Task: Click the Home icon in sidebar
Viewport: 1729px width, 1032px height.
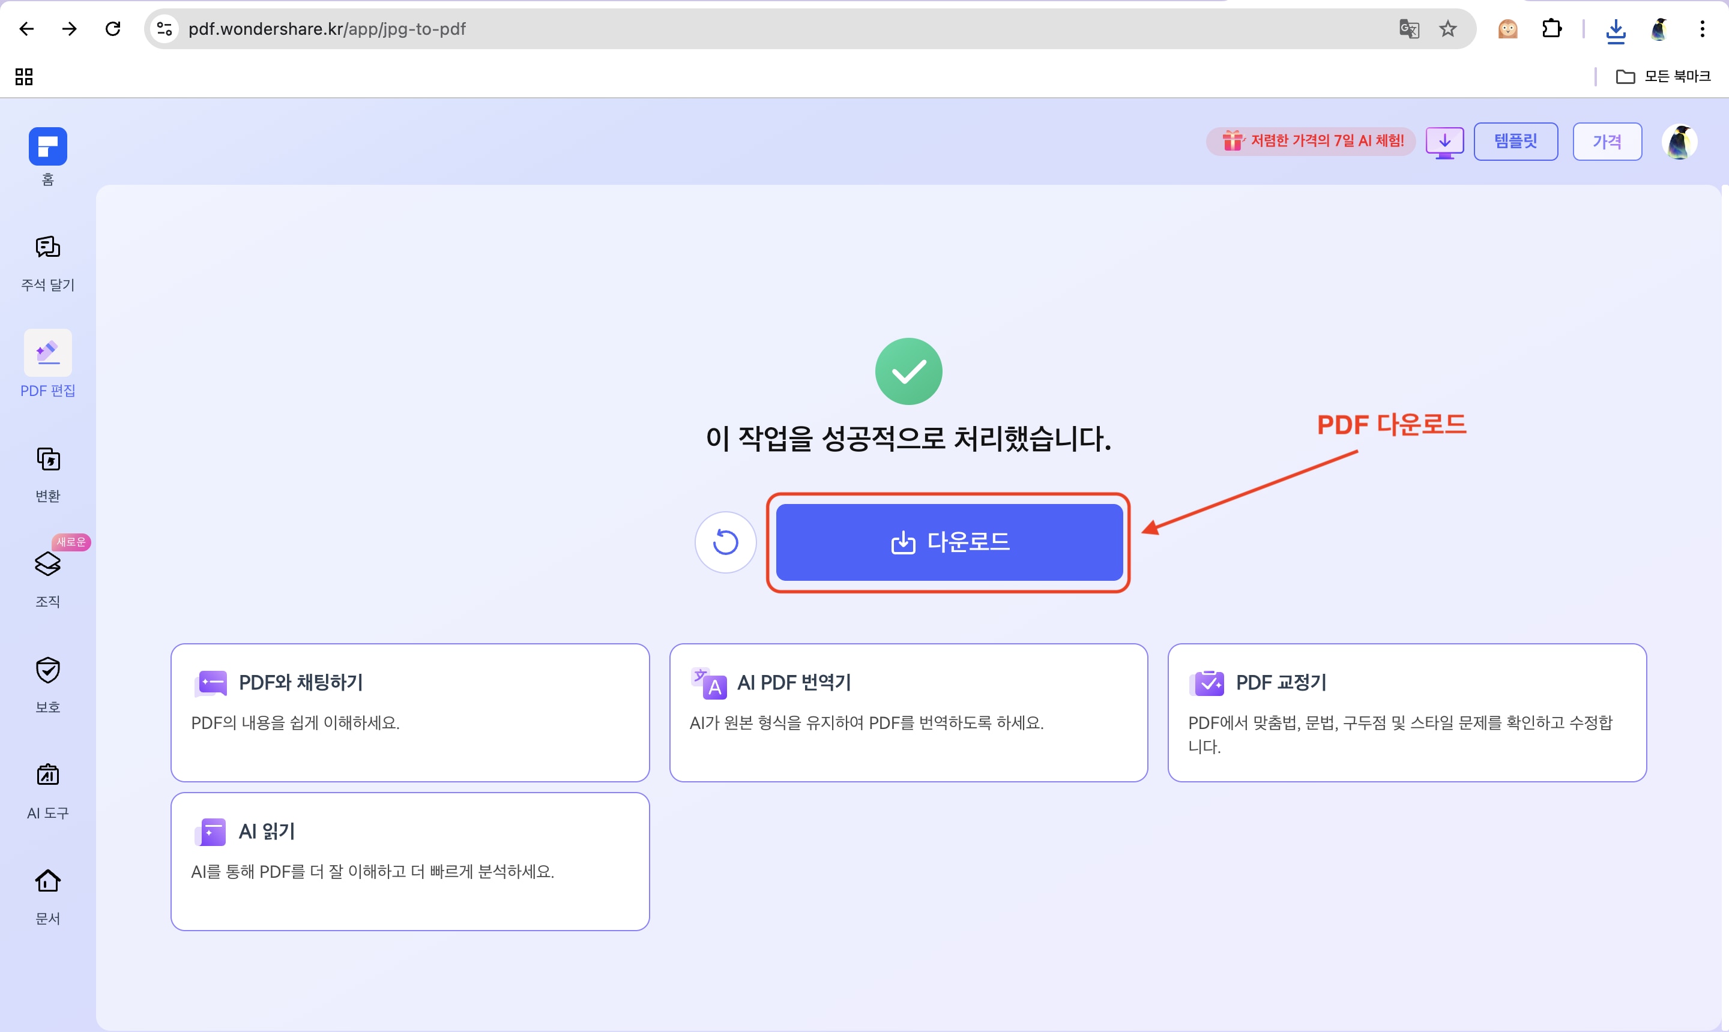Action: pos(47,147)
